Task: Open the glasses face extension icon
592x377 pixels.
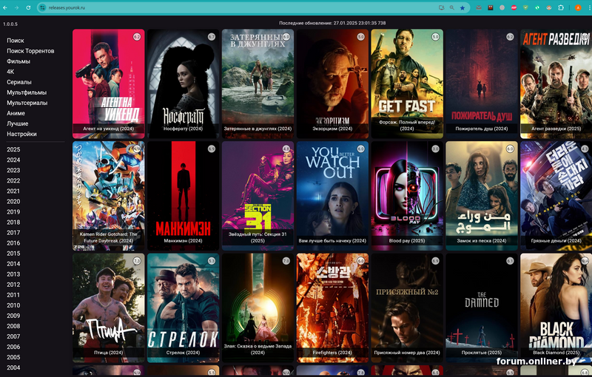Action: pyautogui.click(x=549, y=7)
